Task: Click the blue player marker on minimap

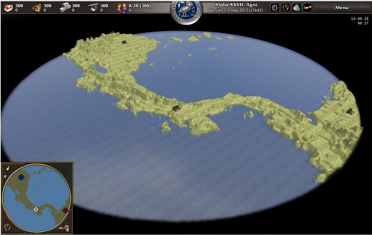Action: tap(21, 177)
